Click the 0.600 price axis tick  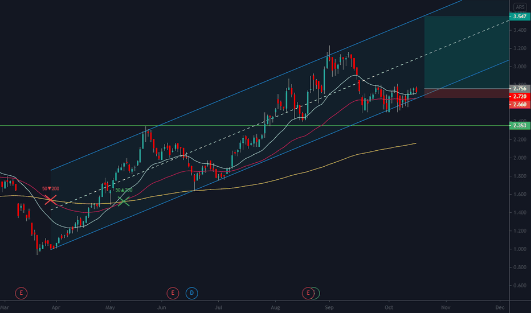(520, 286)
